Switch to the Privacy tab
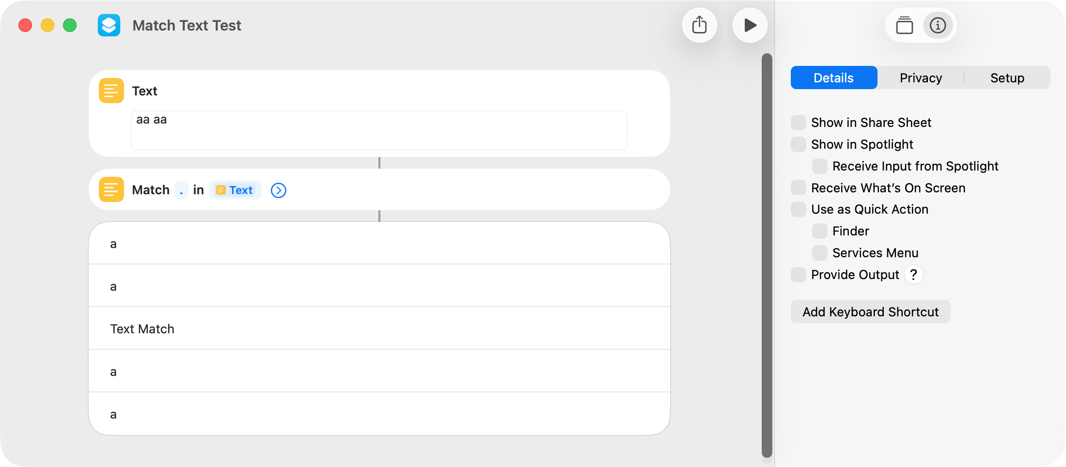The height and width of the screenshot is (467, 1066). pos(921,78)
